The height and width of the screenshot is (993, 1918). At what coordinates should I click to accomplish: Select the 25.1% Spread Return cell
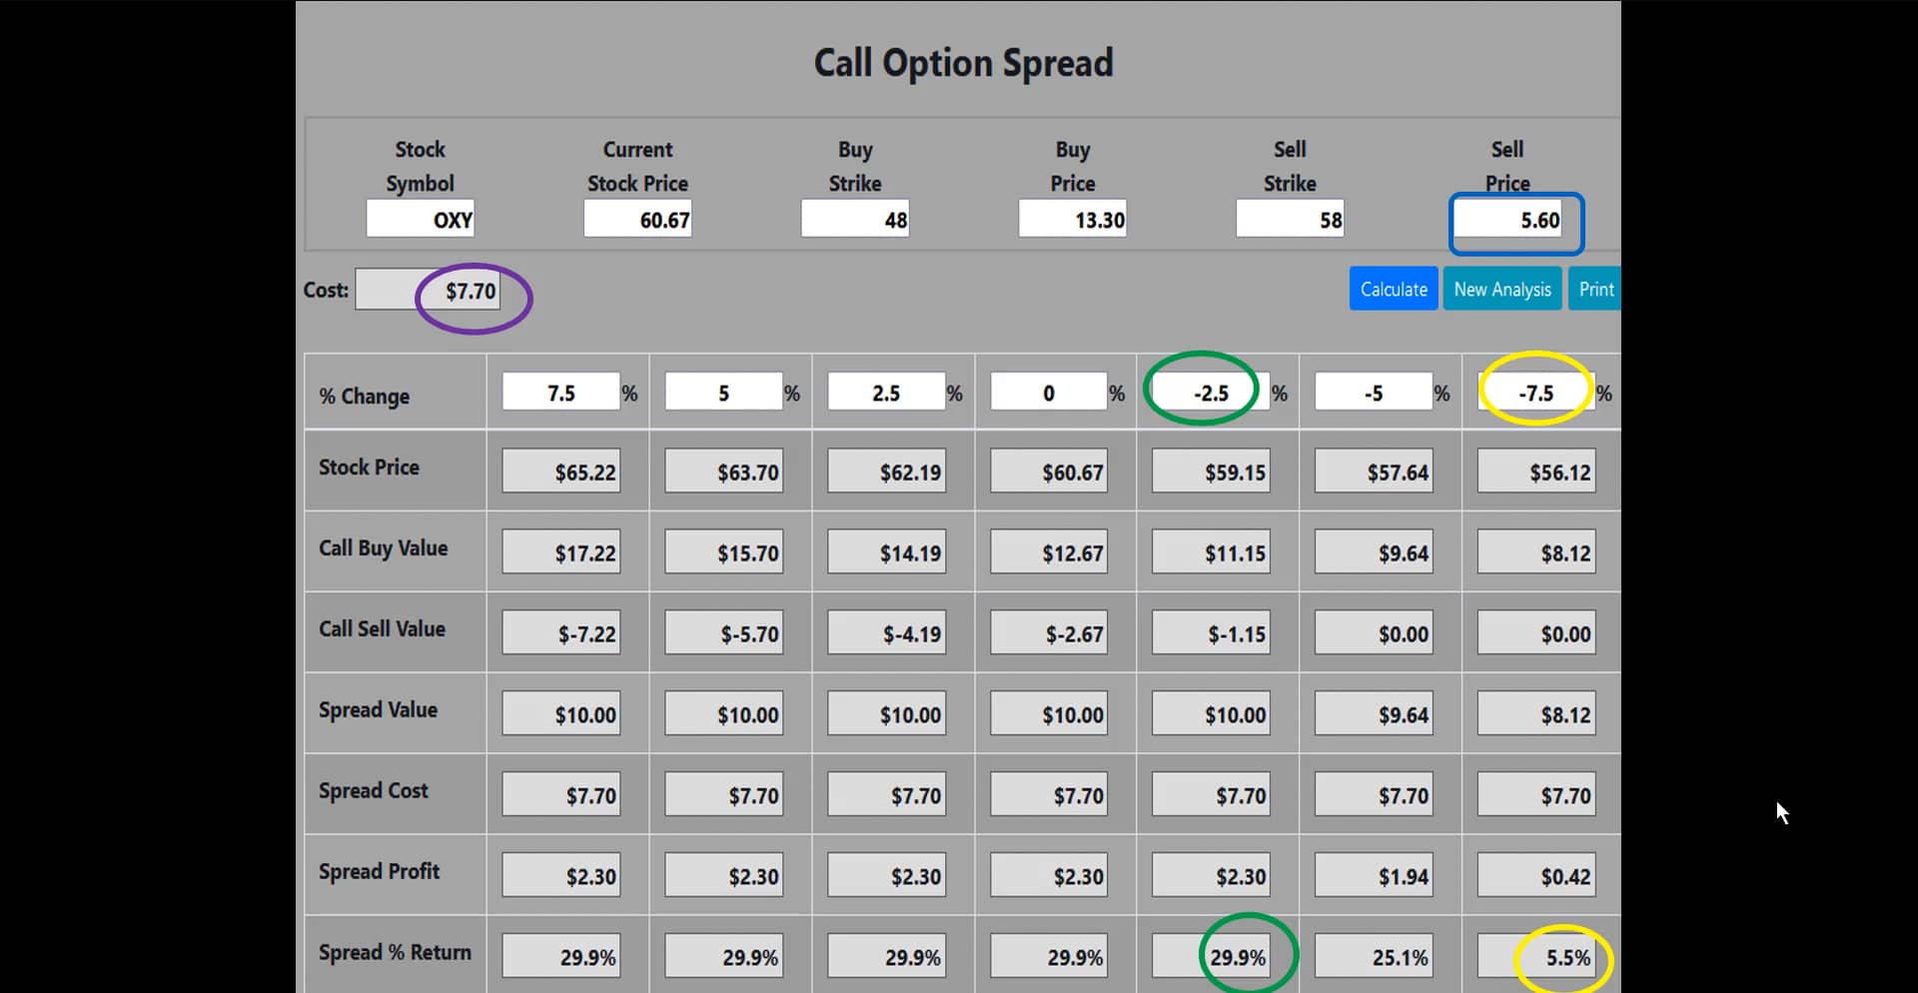click(x=1374, y=957)
